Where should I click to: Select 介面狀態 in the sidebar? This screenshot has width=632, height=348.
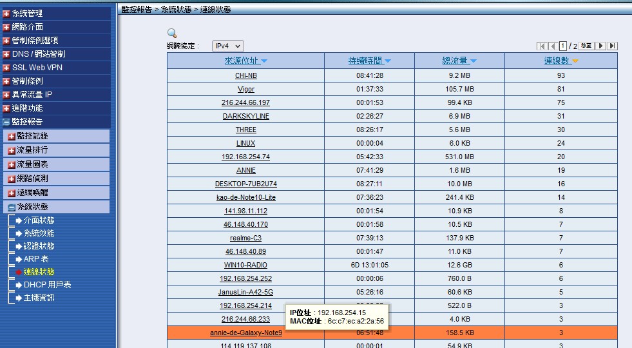[x=39, y=220]
